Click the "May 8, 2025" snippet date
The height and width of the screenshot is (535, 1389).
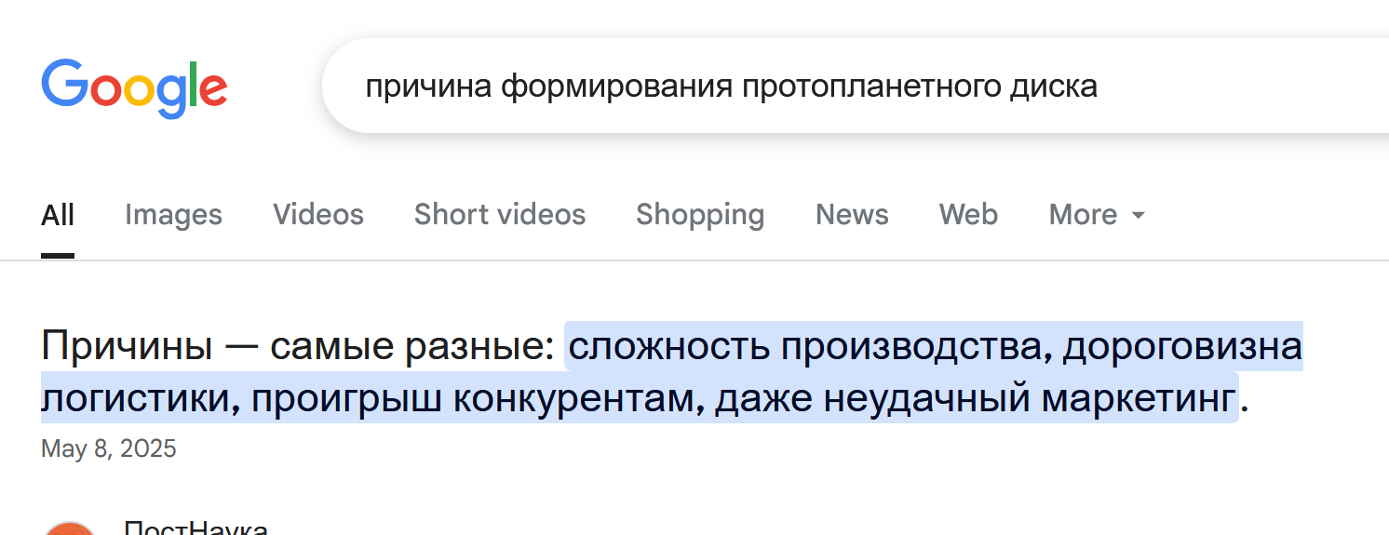[x=109, y=449]
